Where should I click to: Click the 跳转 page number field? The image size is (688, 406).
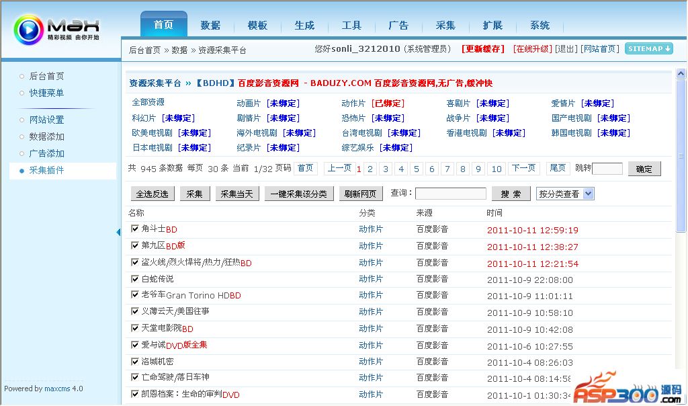click(607, 169)
